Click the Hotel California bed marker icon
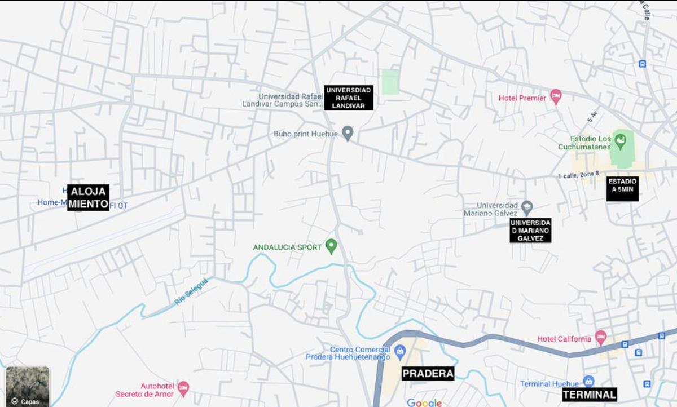The width and height of the screenshot is (677, 407). (600, 338)
